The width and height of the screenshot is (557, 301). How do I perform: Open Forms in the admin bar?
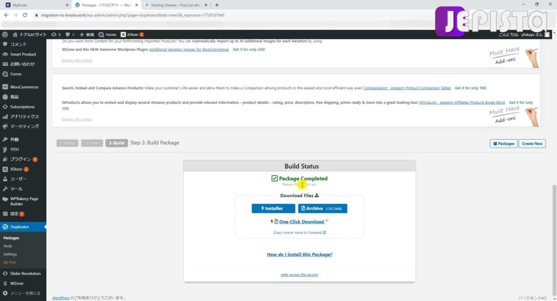tap(107, 34)
